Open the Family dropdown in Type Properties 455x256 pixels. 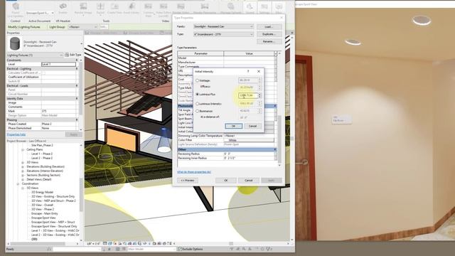(223, 26)
